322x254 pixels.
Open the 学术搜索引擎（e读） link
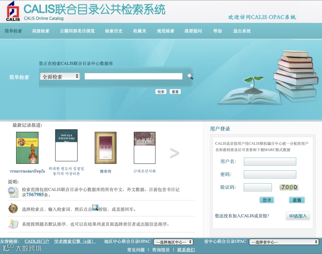click(75, 241)
